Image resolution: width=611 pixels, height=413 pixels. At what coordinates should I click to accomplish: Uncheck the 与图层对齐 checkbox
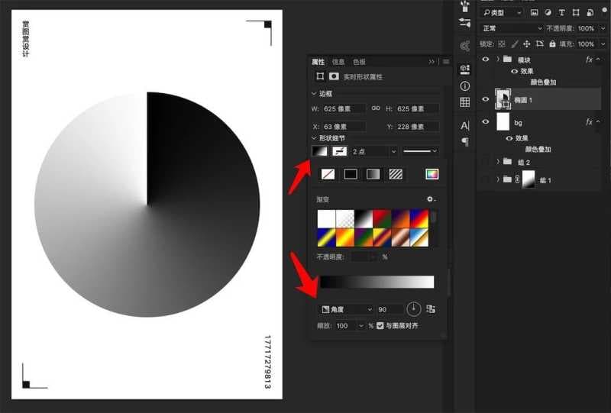[x=380, y=326]
